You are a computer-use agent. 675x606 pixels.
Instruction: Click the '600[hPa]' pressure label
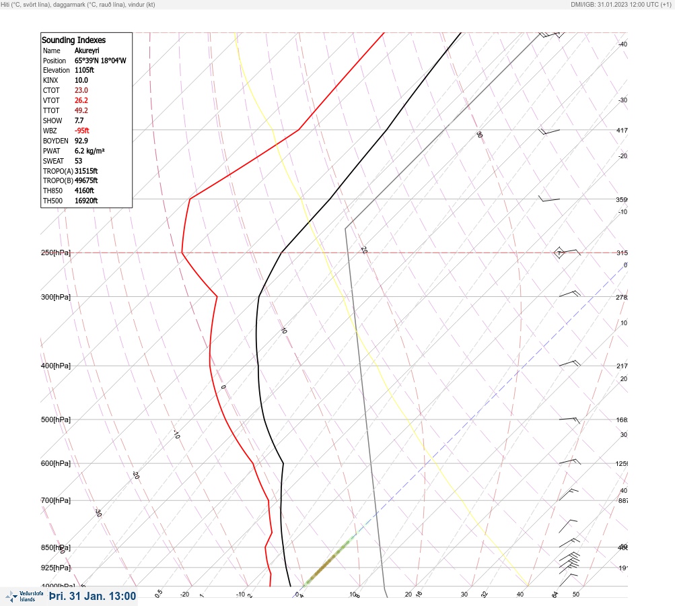(56, 464)
